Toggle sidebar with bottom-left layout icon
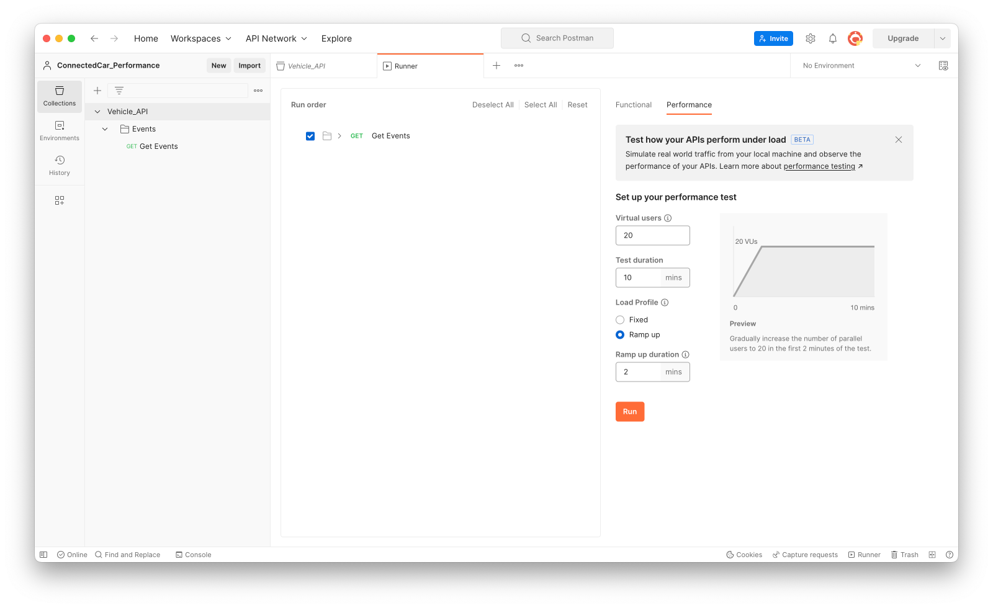The width and height of the screenshot is (993, 608). tap(43, 555)
